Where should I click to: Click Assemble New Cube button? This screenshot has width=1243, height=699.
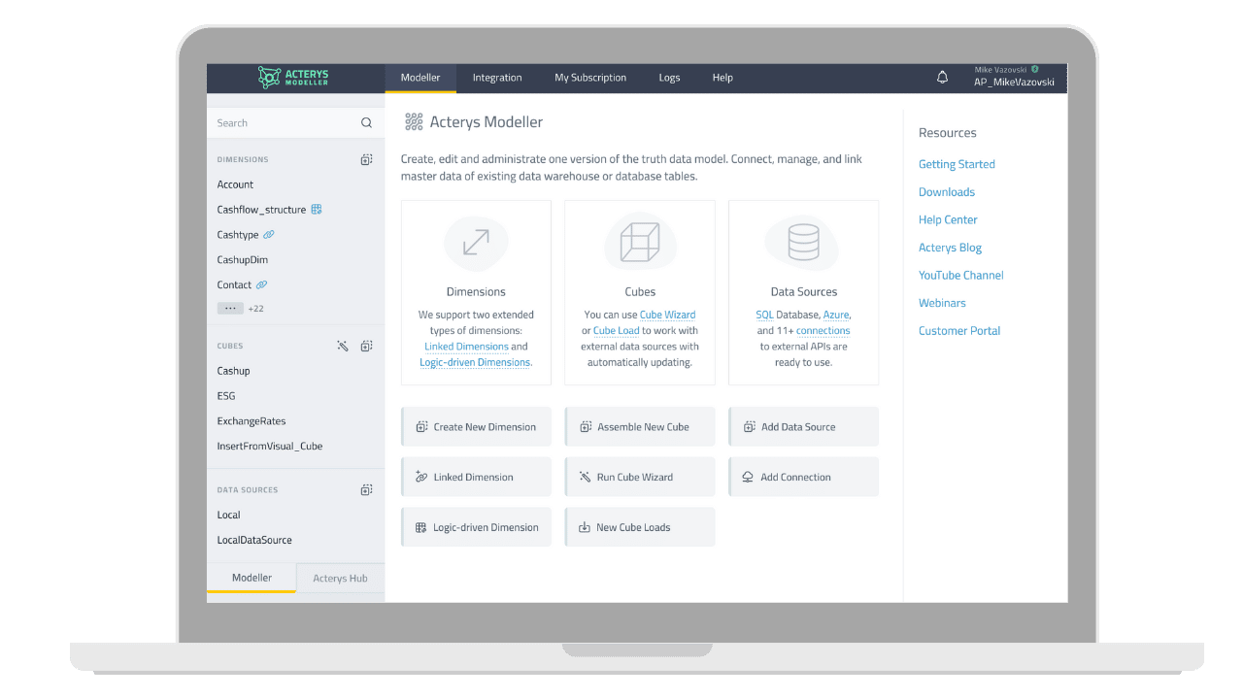[640, 427]
